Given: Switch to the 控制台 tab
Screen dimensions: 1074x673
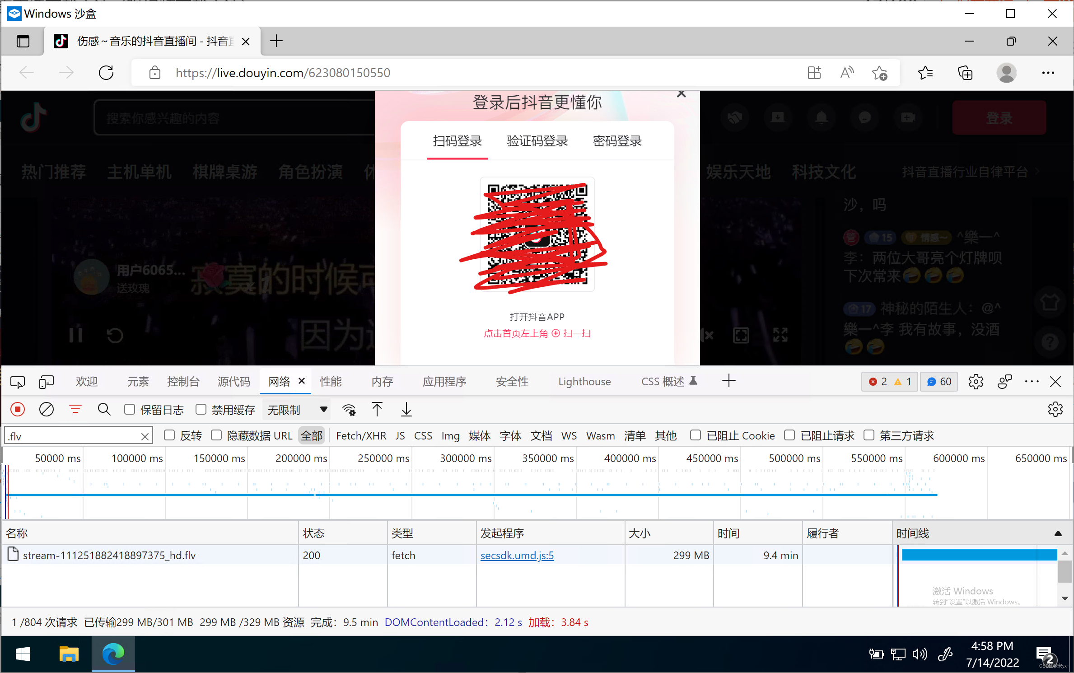Looking at the screenshot, I should coord(183,382).
